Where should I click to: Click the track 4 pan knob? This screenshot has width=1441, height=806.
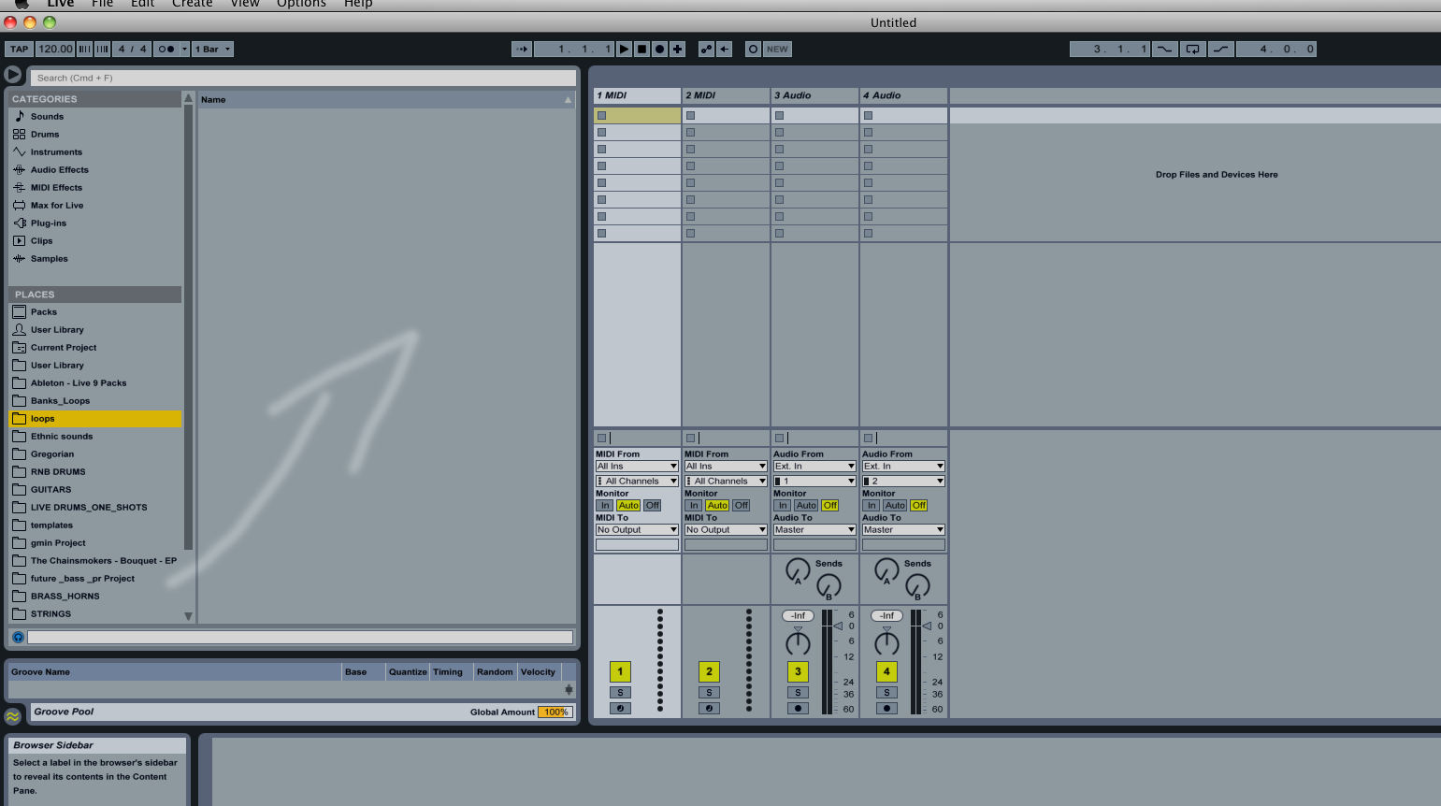pyautogui.click(x=886, y=642)
